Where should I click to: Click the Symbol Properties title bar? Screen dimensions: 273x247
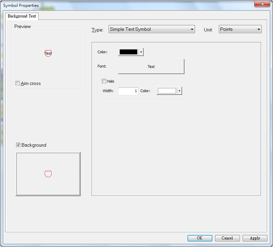[x=126, y=5]
